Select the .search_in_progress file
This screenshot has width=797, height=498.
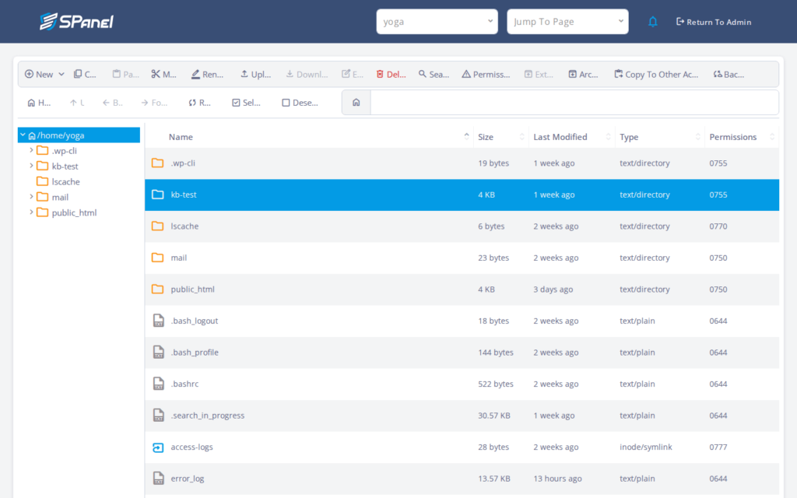tap(462, 416)
